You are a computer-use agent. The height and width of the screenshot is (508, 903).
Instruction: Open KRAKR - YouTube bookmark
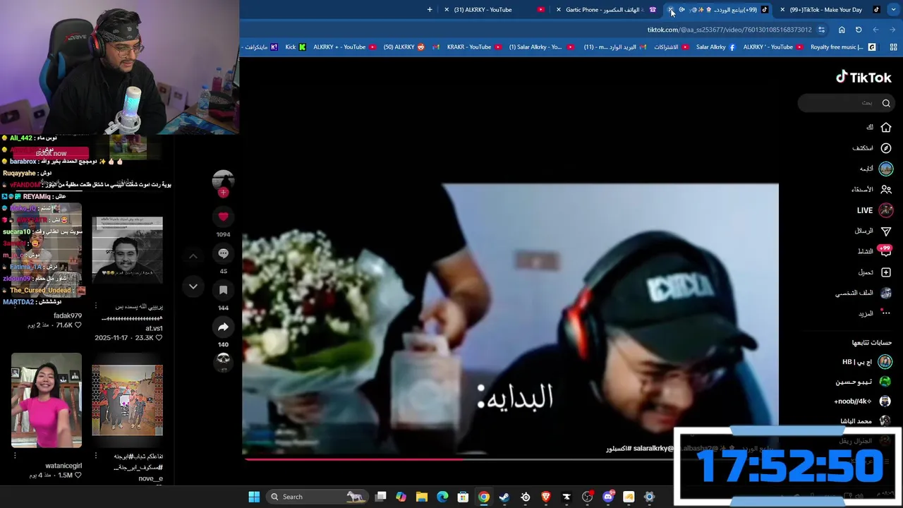point(474,47)
